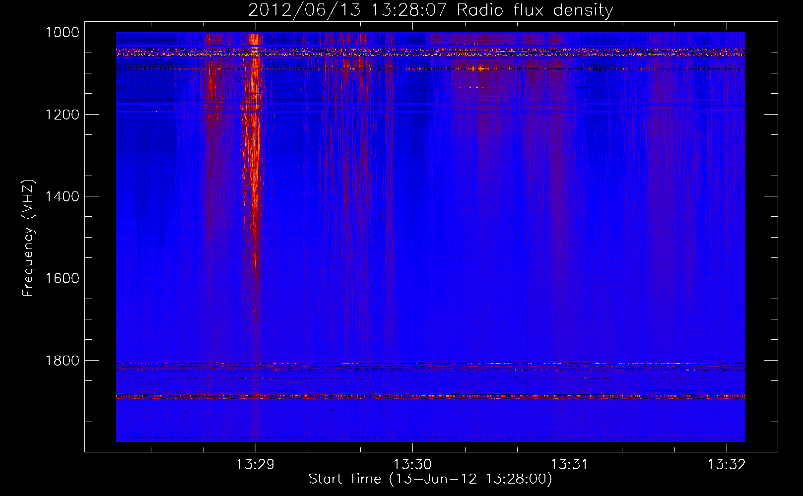
Task: Click the 1600 frequency tick label
Action: point(62,278)
